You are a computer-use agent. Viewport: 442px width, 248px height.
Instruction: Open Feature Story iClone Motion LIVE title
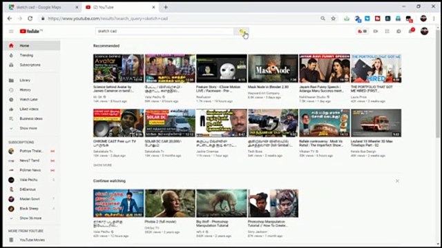[218, 89]
